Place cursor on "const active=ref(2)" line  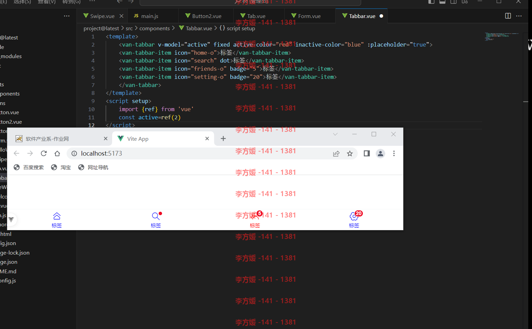150,117
